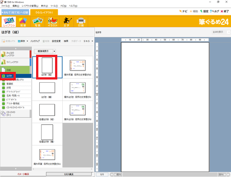The width and height of the screenshot is (231, 177).
Task: Click the リスト表示 list view button
Action: [x=69, y=174]
